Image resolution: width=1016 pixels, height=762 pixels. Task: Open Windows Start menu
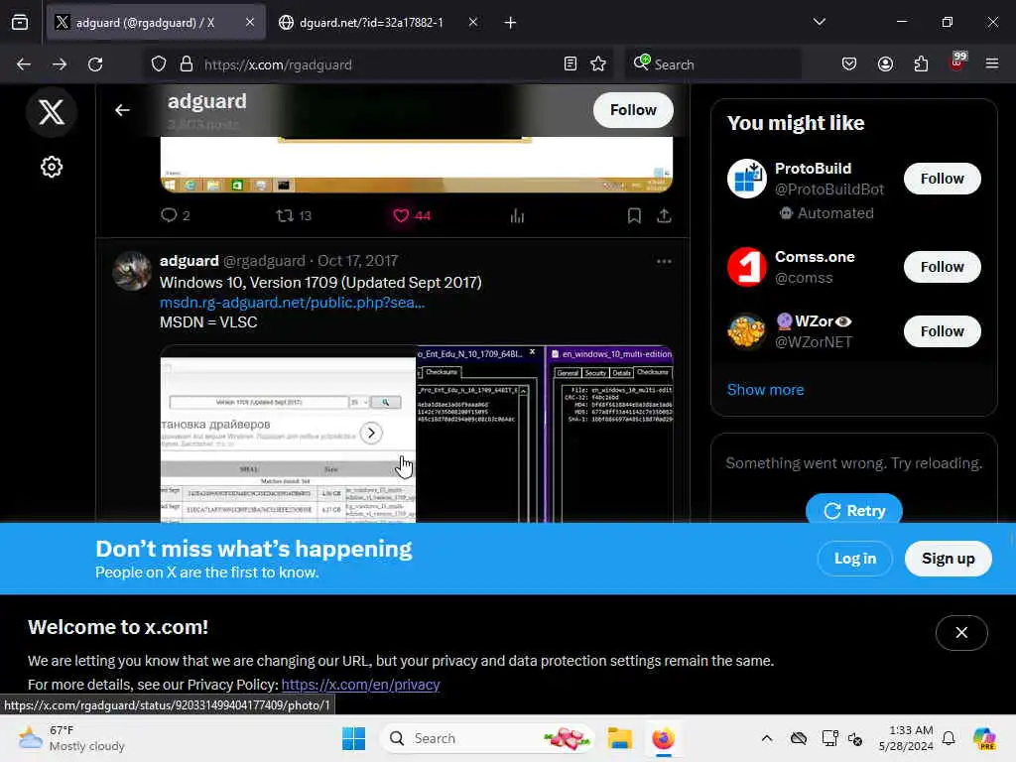pyautogui.click(x=354, y=738)
